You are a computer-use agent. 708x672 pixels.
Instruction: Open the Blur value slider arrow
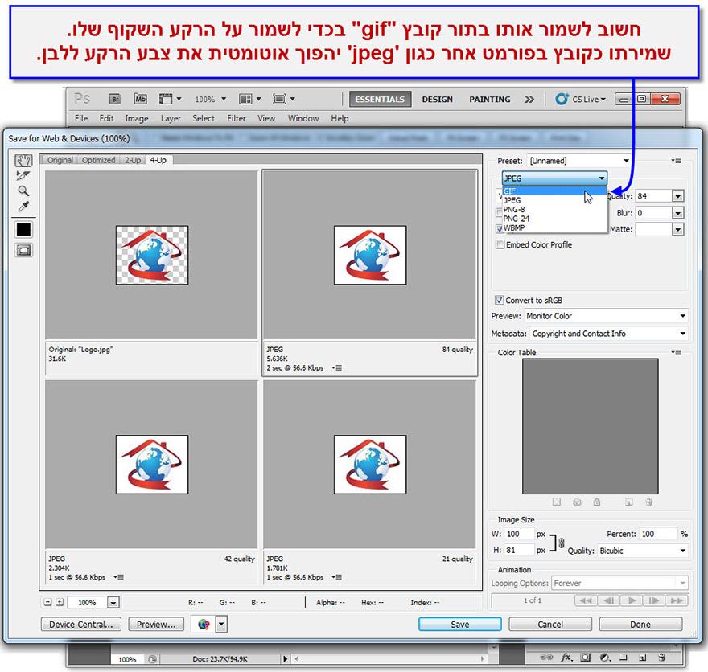(x=677, y=213)
